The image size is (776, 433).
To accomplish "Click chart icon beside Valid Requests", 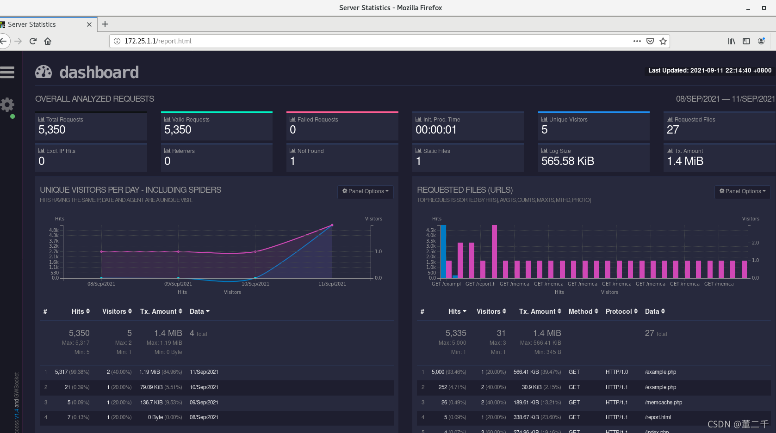I will [167, 119].
